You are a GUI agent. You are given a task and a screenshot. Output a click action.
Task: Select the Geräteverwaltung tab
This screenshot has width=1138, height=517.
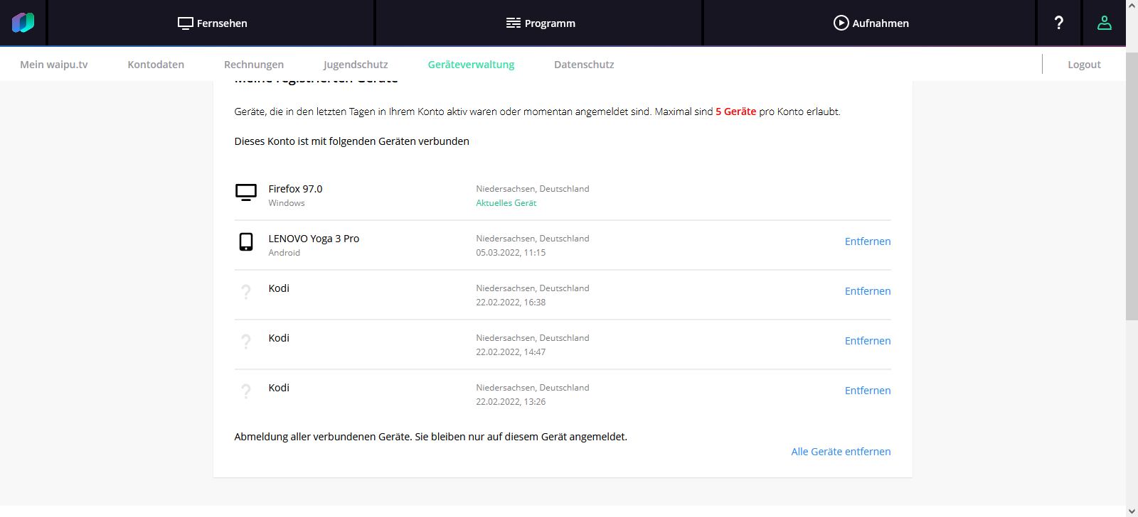point(471,65)
